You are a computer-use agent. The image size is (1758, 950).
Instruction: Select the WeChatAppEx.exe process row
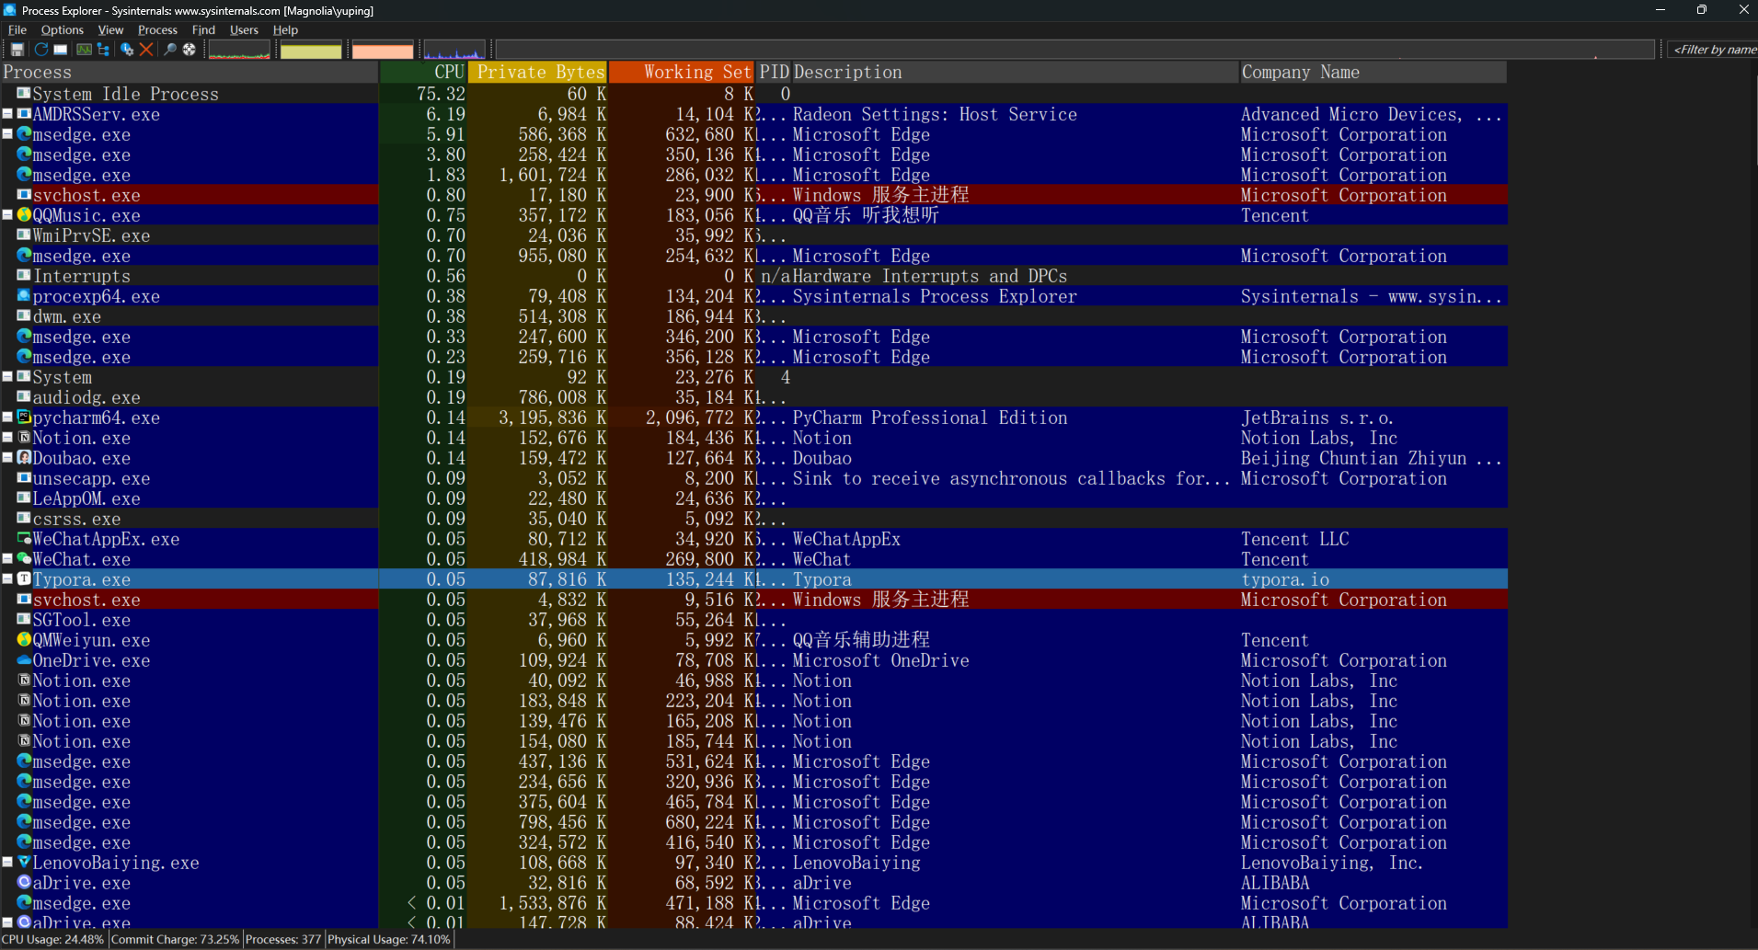[x=106, y=539]
